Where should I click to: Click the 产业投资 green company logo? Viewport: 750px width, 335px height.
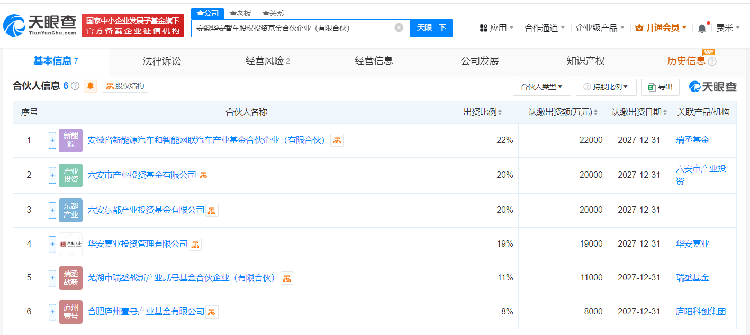tap(71, 175)
